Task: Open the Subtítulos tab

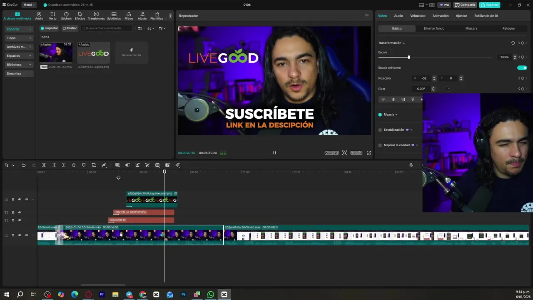Action: tap(114, 16)
